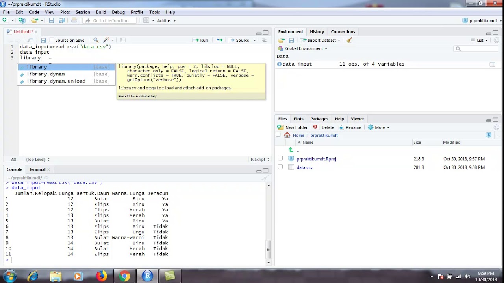Screen dimensions: 504x283
Task: Save current document from main toolbar
Action: [52, 20]
